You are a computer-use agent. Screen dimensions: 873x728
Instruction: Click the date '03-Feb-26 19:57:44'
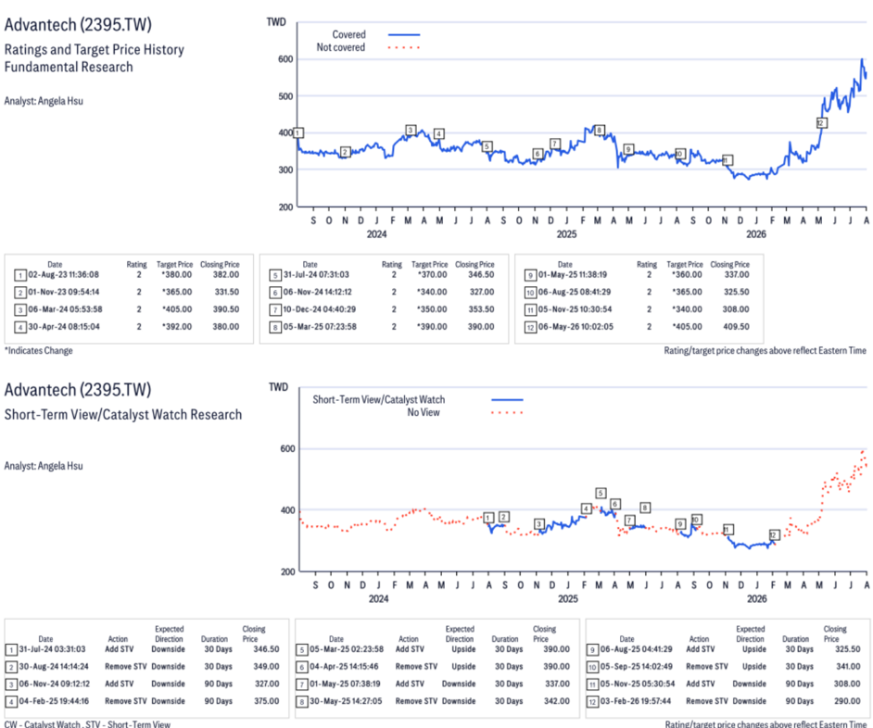click(635, 701)
